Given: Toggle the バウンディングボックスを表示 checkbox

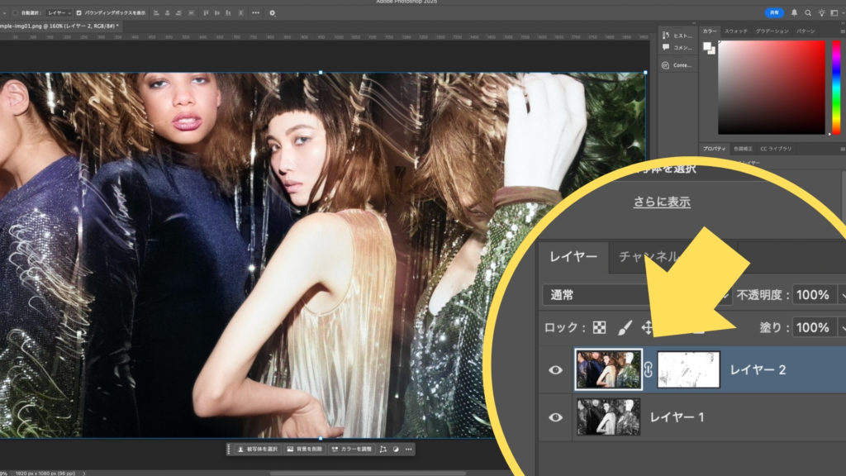Looking at the screenshot, I should pyautogui.click(x=78, y=13).
